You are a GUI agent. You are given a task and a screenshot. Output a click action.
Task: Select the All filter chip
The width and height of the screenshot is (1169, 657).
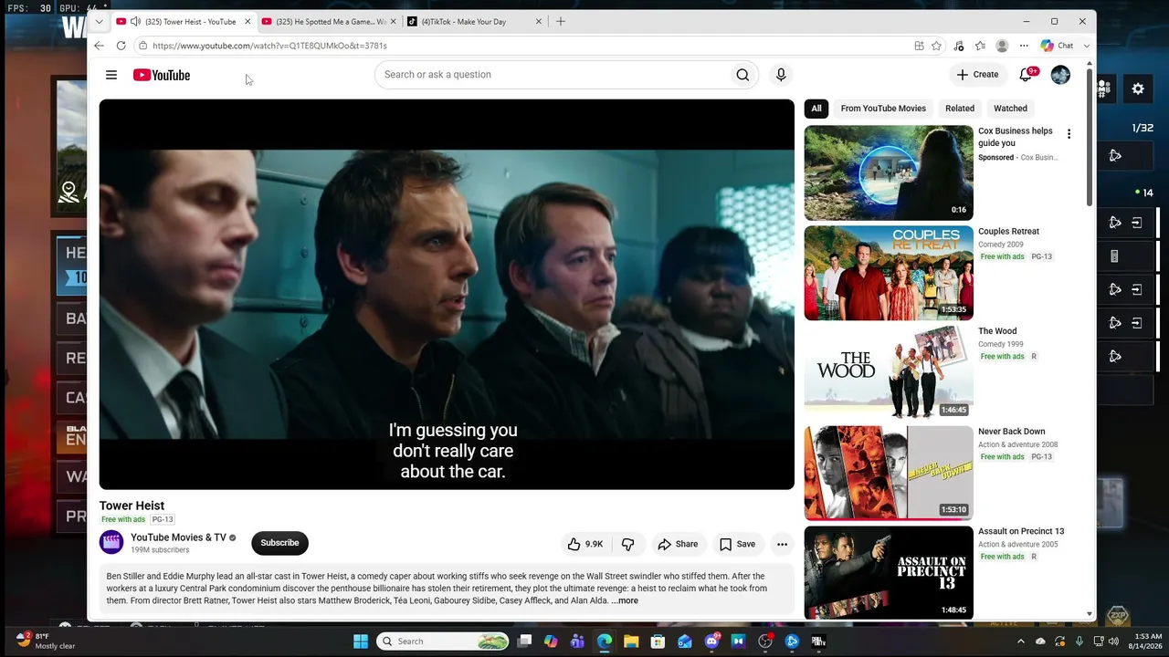pyautogui.click(x=816, y=109)
